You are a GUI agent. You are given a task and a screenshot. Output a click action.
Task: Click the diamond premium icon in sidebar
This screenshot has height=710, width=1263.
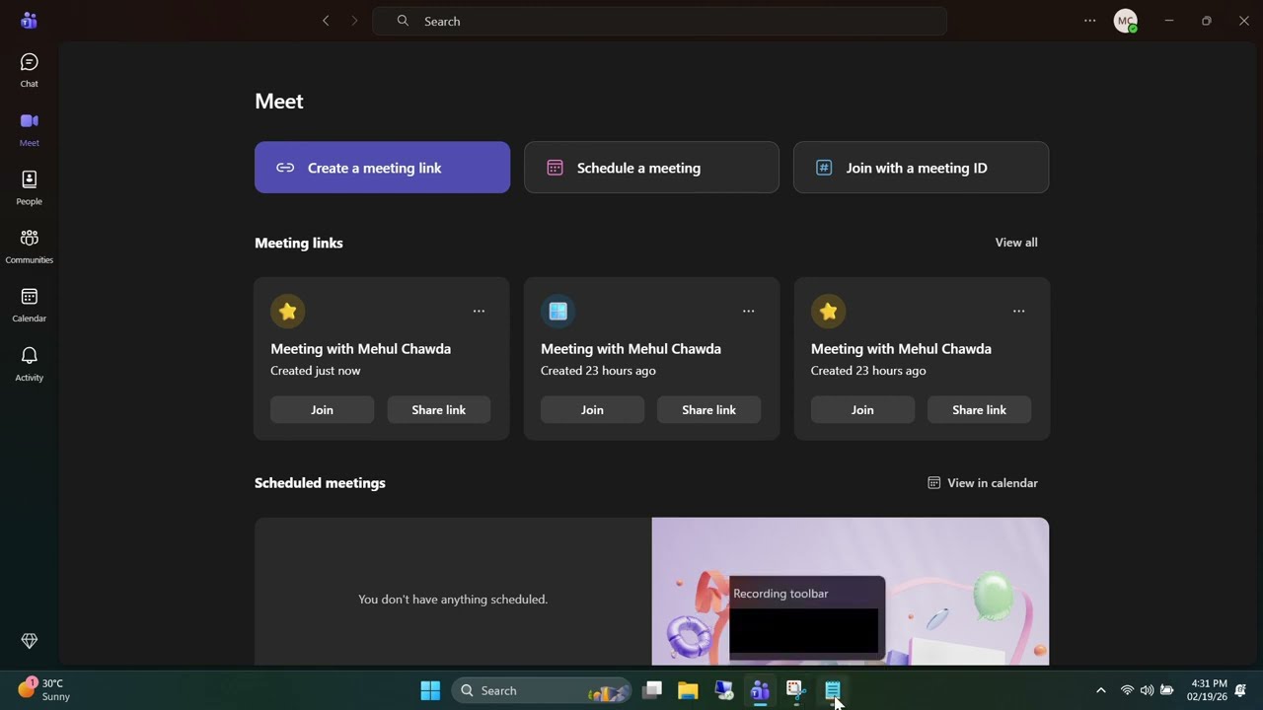pyautogui.click(x=29, y=641)
